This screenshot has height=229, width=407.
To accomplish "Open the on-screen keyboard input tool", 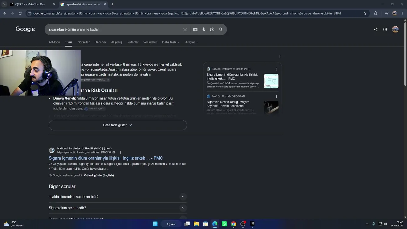I will [x=196, y=29].
